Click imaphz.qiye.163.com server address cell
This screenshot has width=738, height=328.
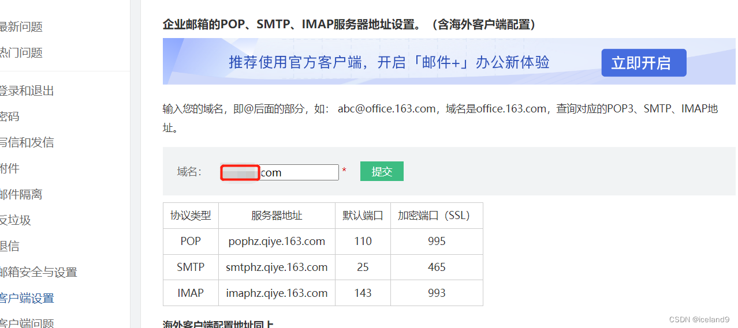pos(277,293)
